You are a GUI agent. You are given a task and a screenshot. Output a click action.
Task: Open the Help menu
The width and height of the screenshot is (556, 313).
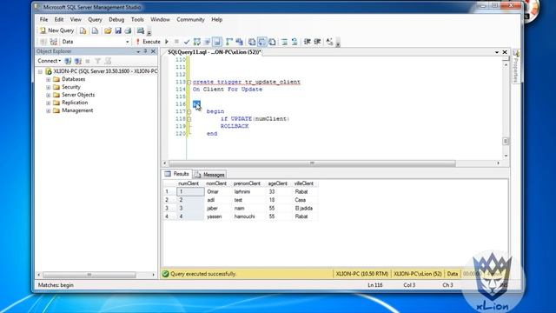point(216,19)
